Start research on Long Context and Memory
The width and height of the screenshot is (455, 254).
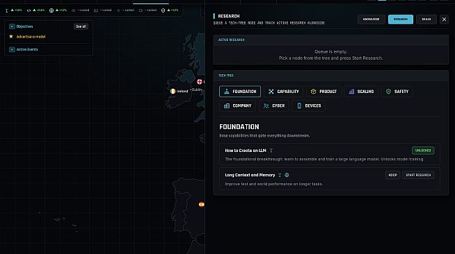click(x=418, y=175)
